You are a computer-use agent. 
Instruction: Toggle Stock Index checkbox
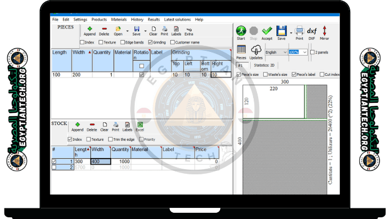click(x=70, y=139)
